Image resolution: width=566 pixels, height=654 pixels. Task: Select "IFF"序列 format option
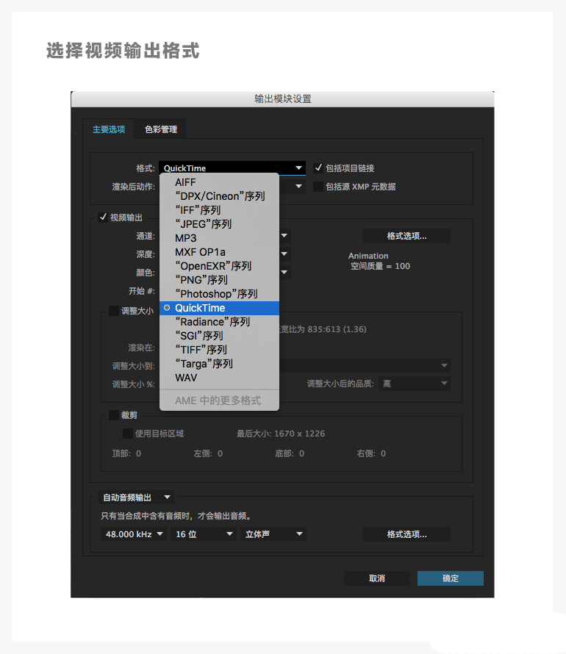(x=219, y=210)
